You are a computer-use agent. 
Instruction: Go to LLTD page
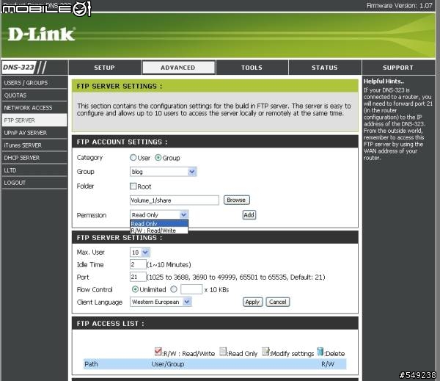34,170
